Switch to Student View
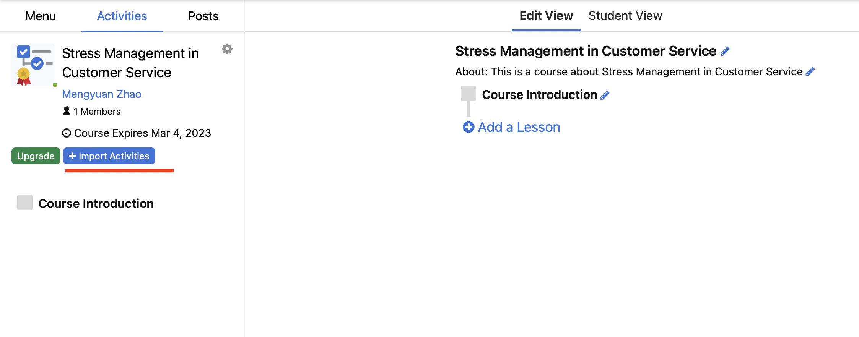Image resolution: width=859 pixels, height=337 pixels. click(x=625, y=16)
